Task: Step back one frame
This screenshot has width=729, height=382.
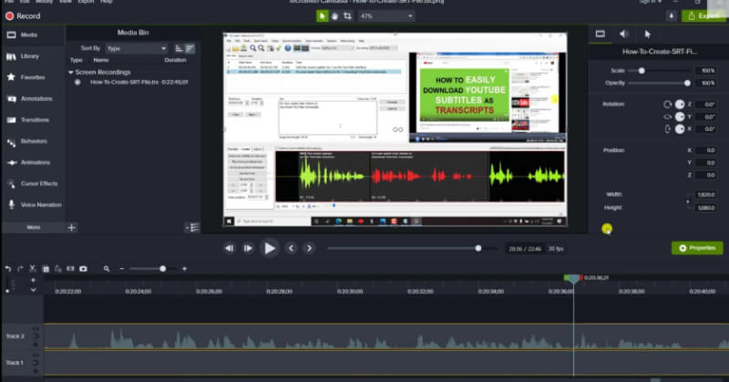Action: (x=230, y=248)
